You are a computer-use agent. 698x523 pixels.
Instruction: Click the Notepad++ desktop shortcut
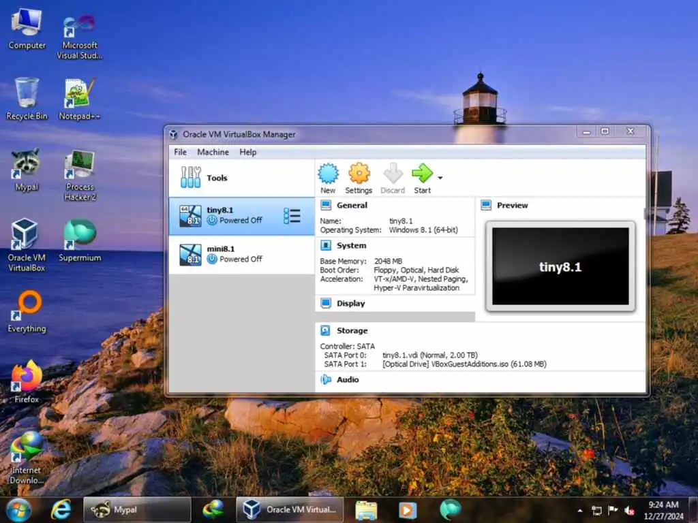point(79,99)
